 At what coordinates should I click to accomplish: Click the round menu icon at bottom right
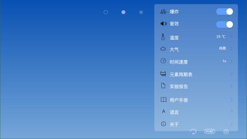(226, 132)
